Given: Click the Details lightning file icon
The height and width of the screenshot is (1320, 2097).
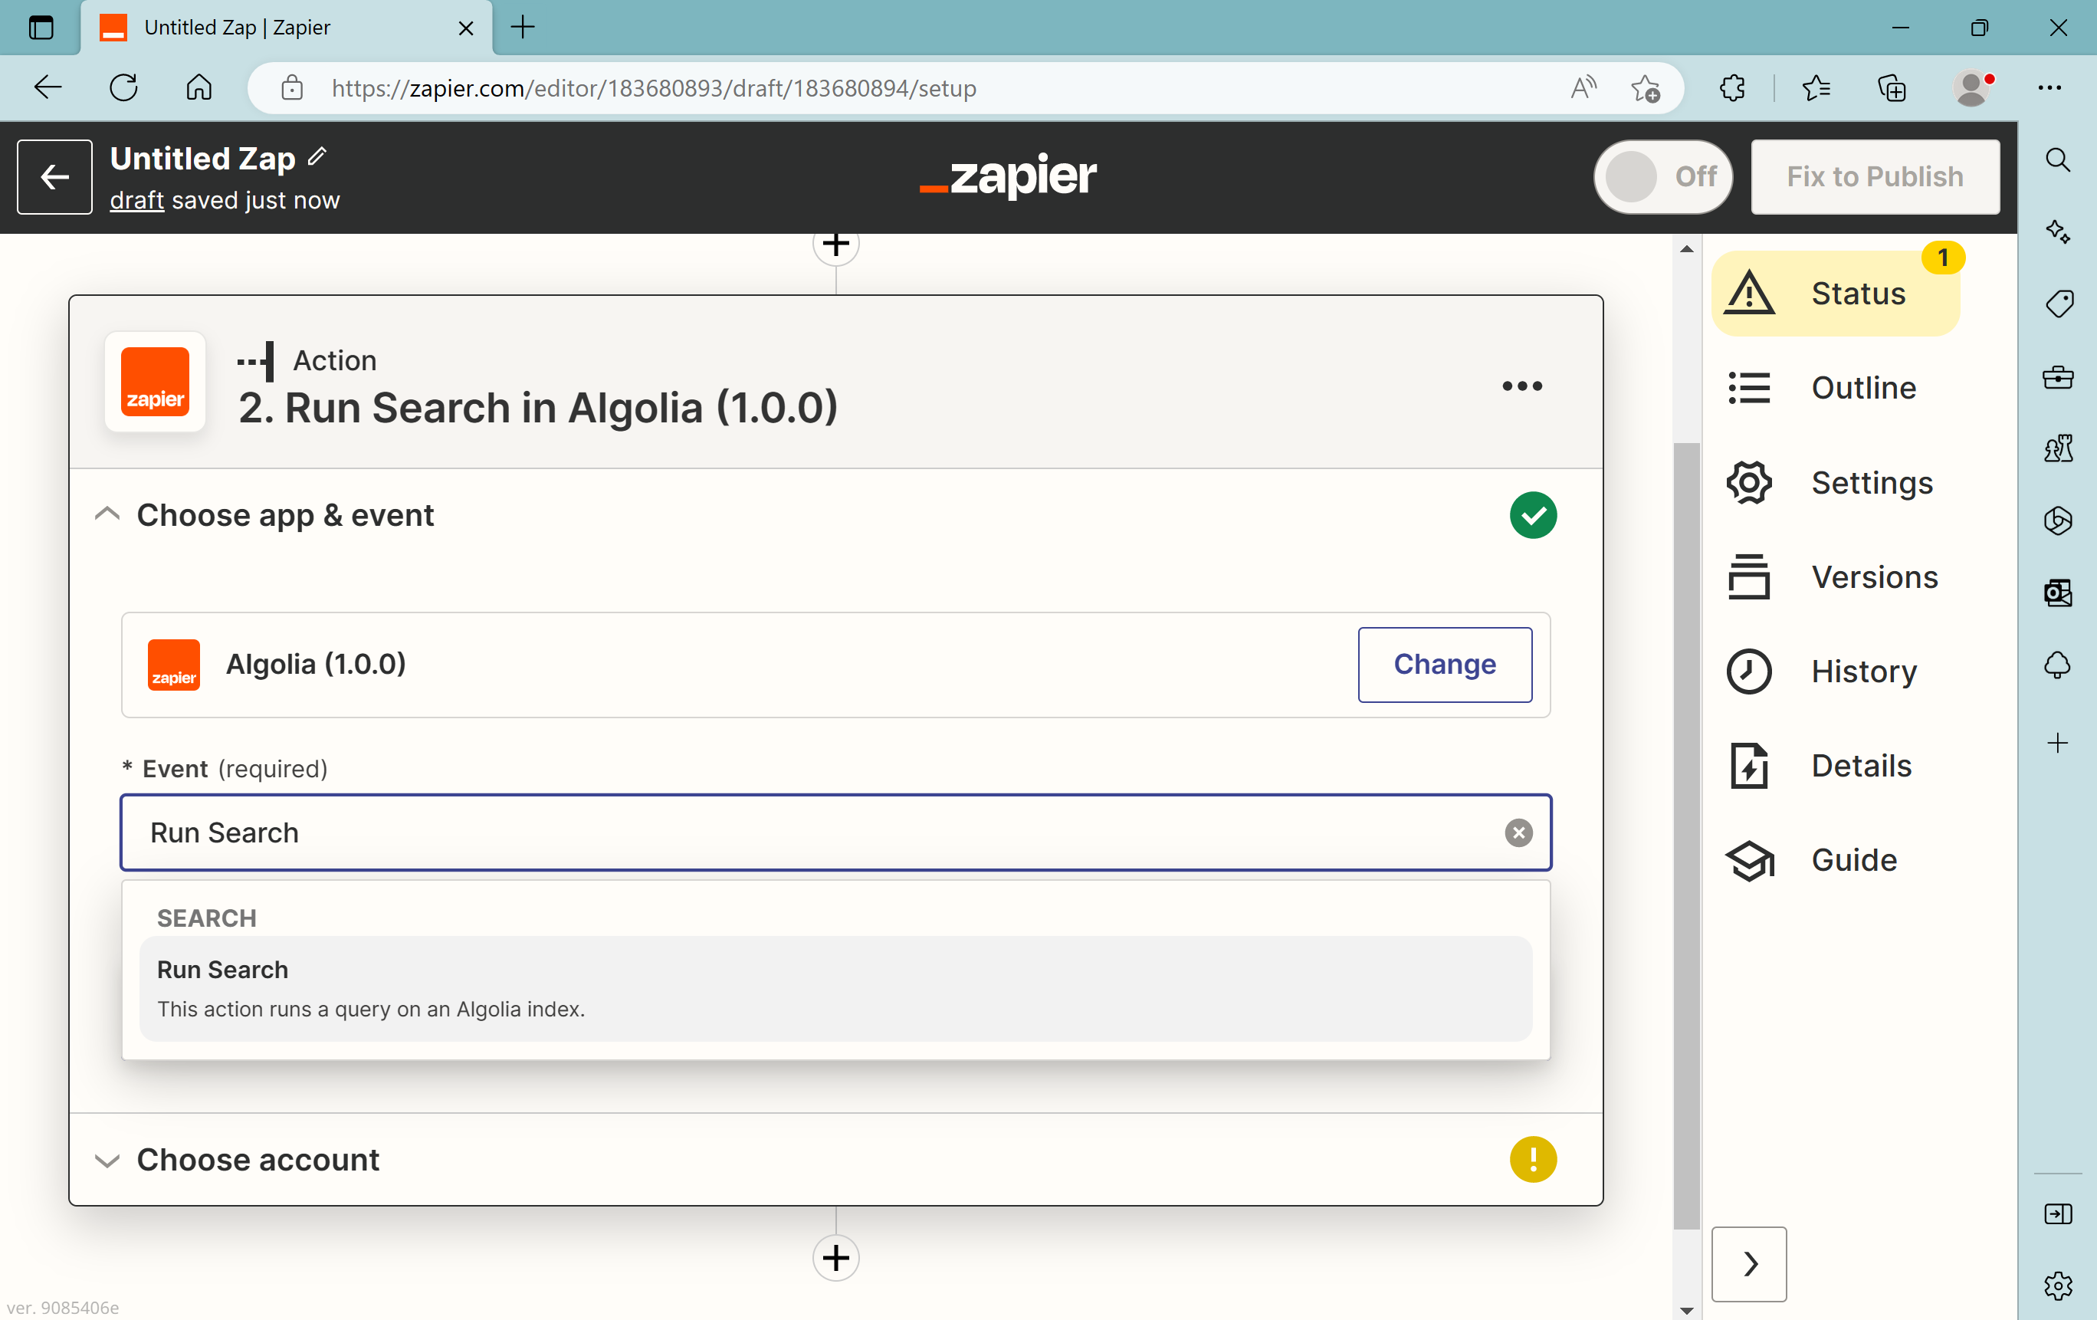Looking at the screenshot, I should pyautogui.click(x=1749, y=765).
